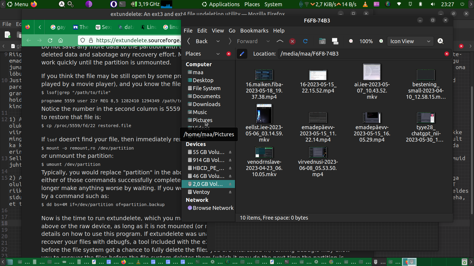Expand the Back history dropdown arrow
The width and height of the screenshot is (474, 266).
(218, 41)
